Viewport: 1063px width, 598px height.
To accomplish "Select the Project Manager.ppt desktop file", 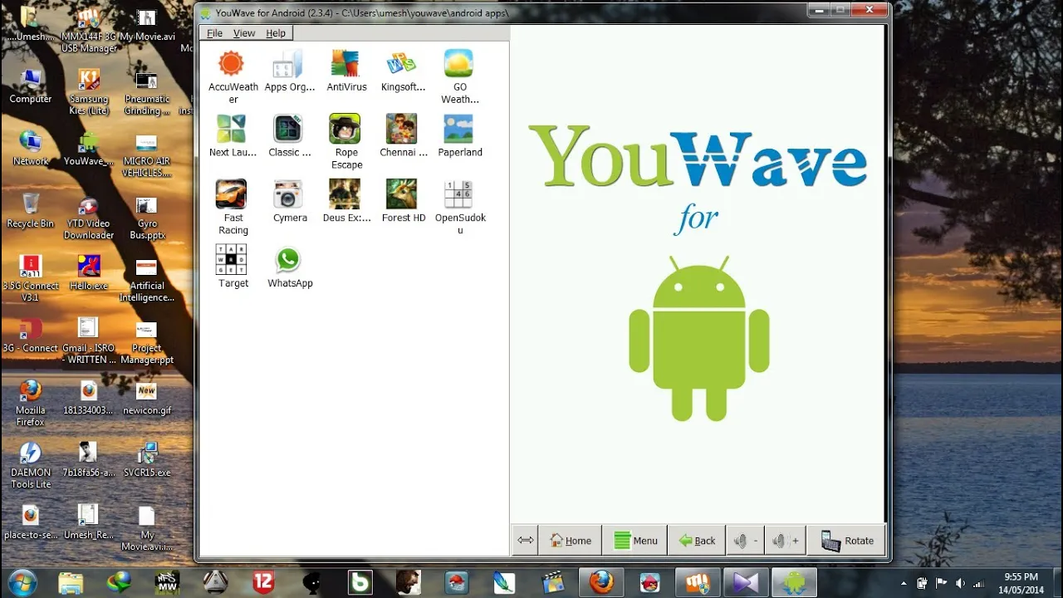I will click(x=147, y=341).
